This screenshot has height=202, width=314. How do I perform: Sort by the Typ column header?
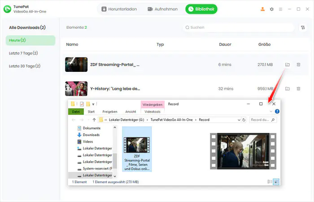(160, 44)
